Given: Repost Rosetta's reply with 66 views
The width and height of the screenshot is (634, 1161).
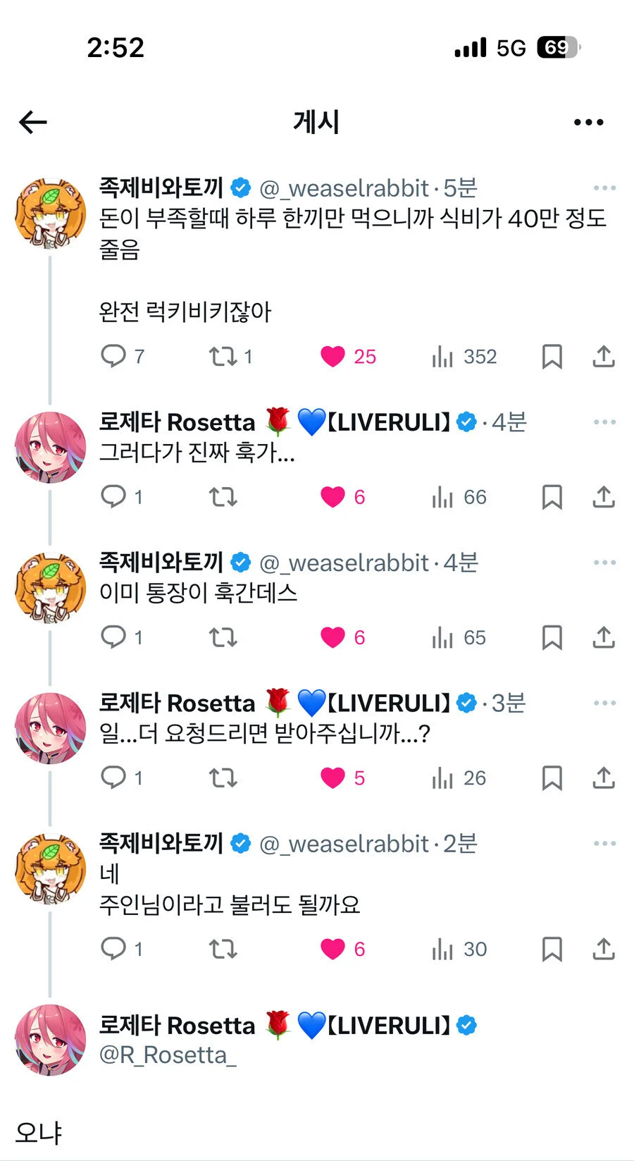Looking at the screenshot, I should click(x=223, y=497).
